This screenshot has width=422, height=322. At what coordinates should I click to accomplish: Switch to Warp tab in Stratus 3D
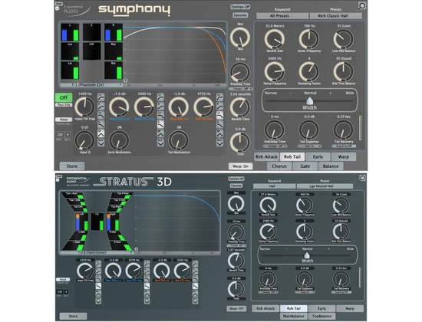pyautogui.click(x=350, y=308)
